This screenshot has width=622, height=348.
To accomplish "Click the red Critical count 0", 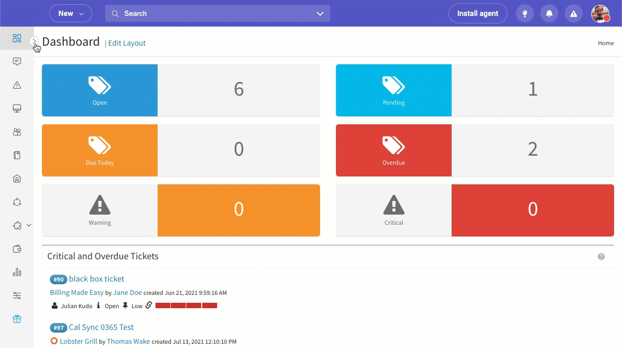I will pos(533,210).
